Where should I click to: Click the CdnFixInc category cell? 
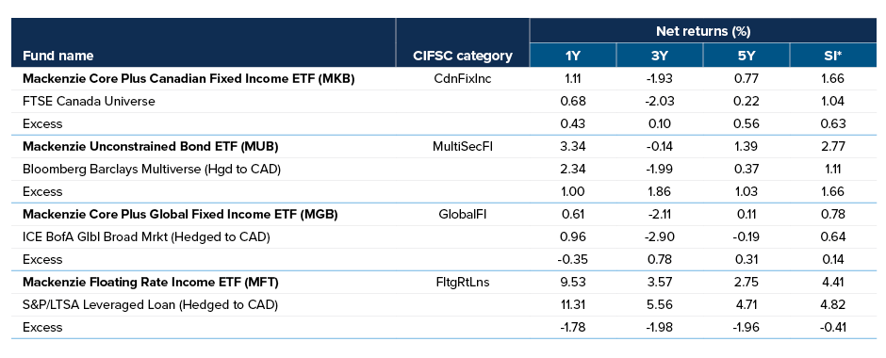[463, 79]
